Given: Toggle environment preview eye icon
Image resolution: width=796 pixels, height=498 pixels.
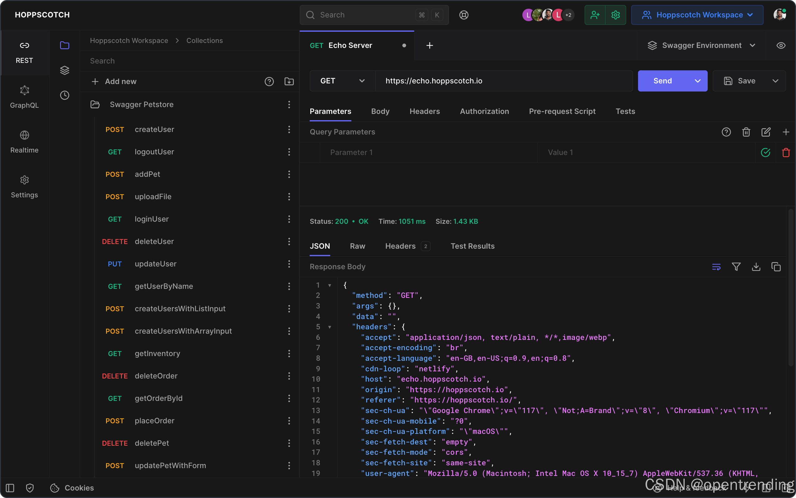Looking at the screenshot, I should [781, 45].
